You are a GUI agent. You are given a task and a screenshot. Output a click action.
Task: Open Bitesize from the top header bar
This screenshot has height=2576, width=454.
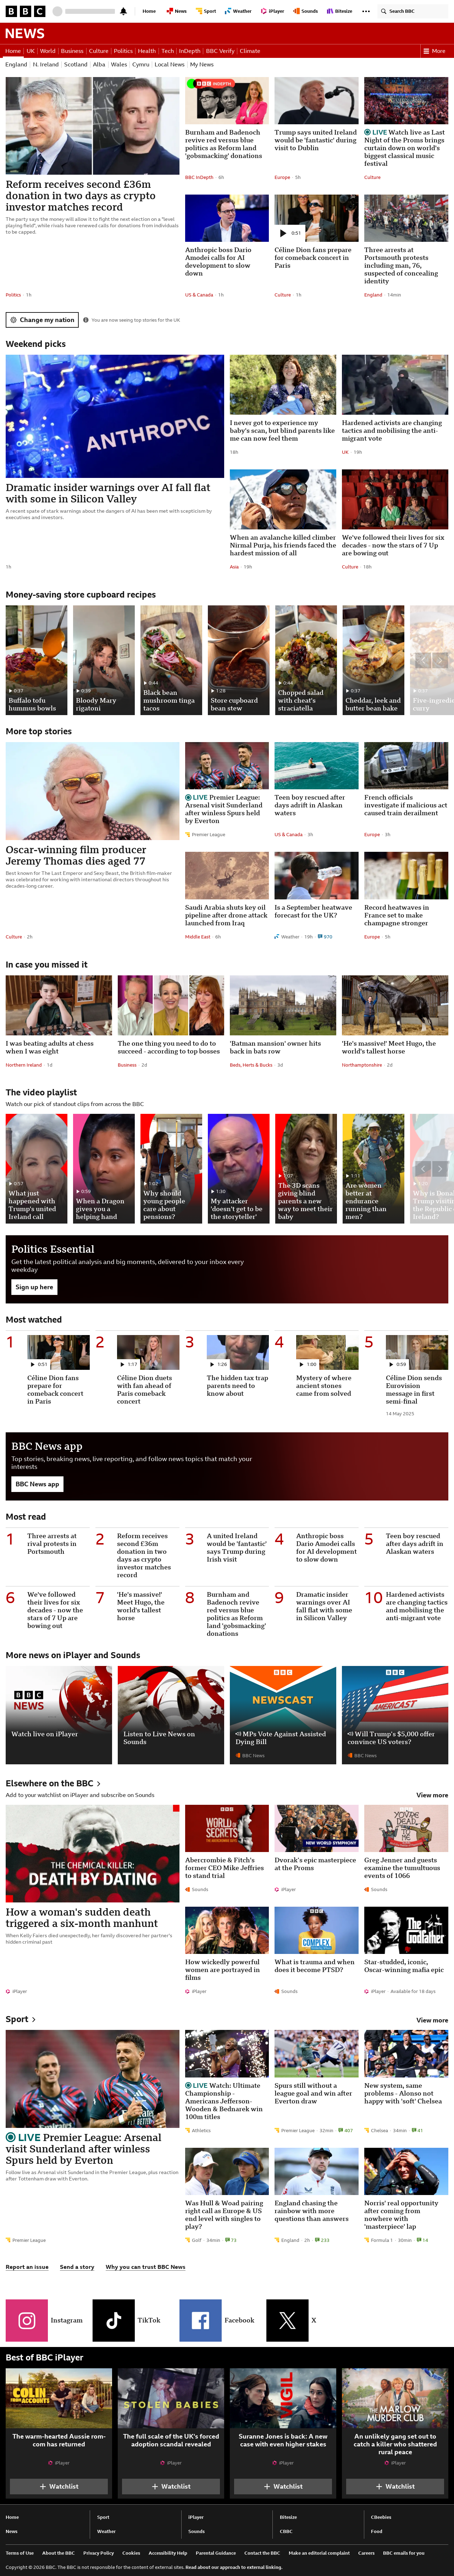click(341, 11)
